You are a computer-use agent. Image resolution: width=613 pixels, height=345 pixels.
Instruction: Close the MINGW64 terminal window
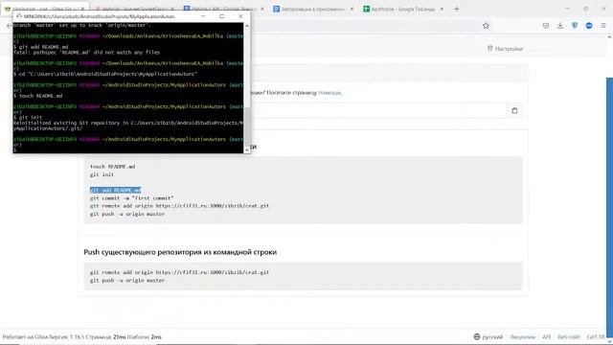click(240, 16)
